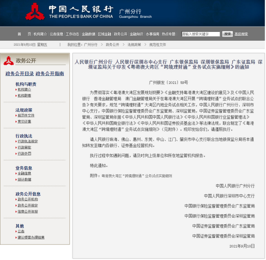Open 机构简介 under 机构与职责 in sidebar

coord(24,89)
